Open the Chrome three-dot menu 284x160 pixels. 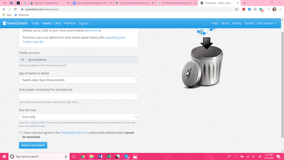[280, 9]
